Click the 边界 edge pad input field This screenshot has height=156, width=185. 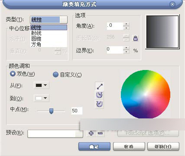[115, 50]
